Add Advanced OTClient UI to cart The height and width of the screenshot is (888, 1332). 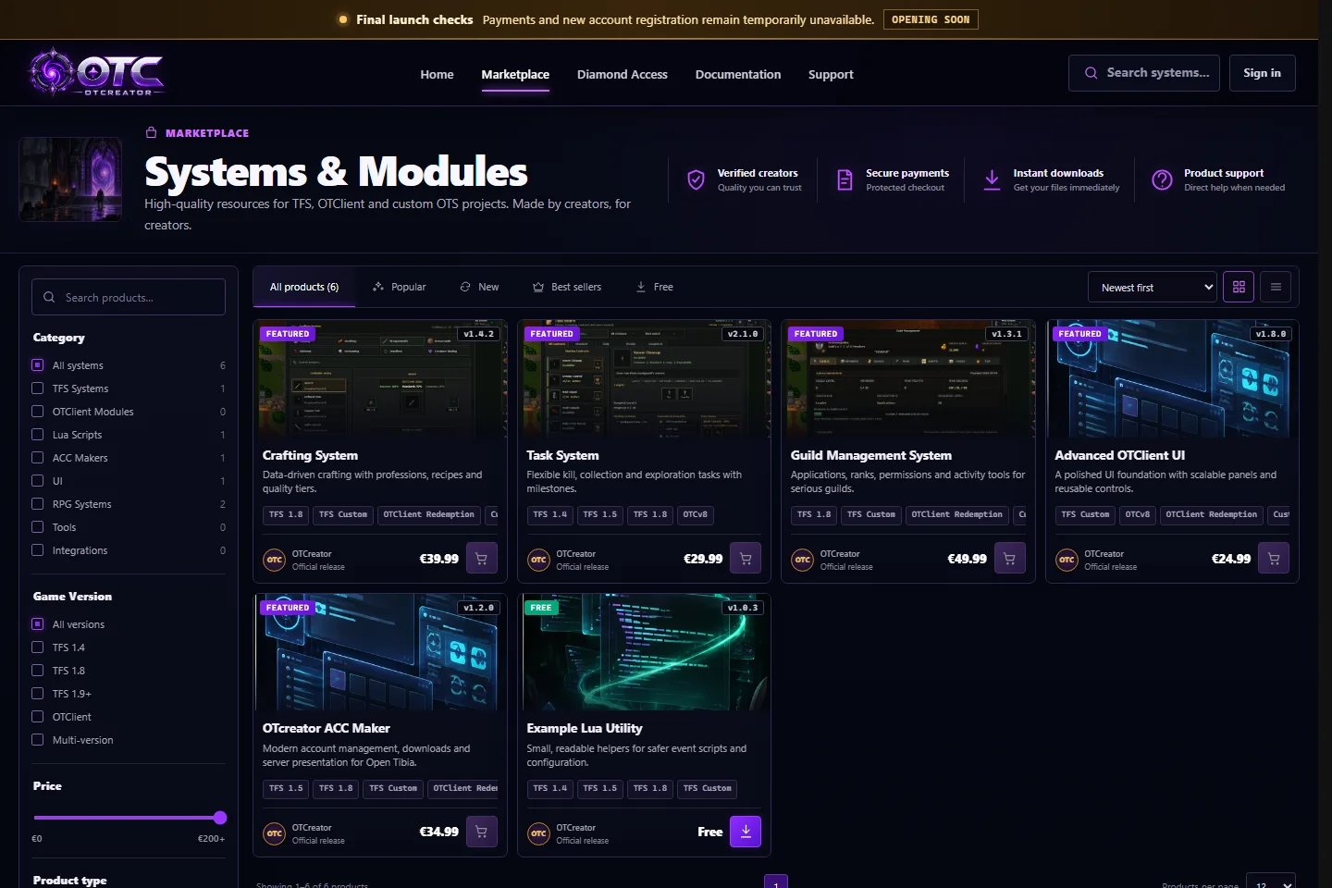tap(1274, 559)
